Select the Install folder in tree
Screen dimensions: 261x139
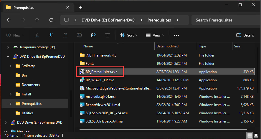coord(26,94)
